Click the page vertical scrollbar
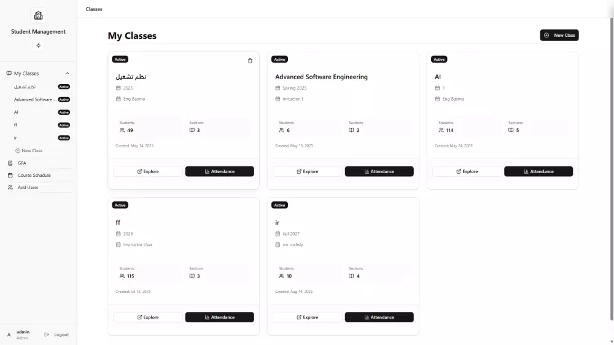Image resolution: width=614 pixels, height=345 pixels. 611,166
